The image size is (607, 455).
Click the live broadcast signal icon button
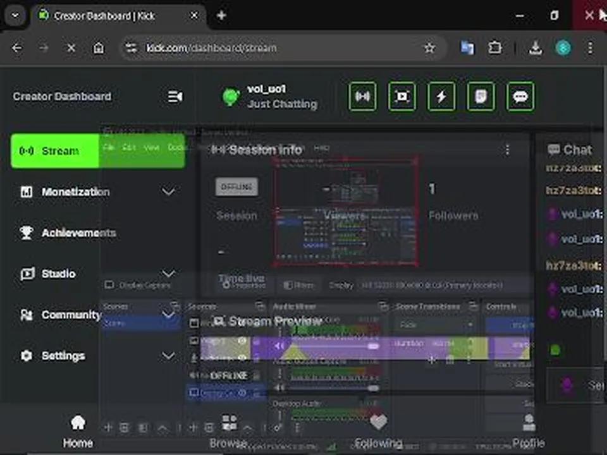[x=362, y=96]
